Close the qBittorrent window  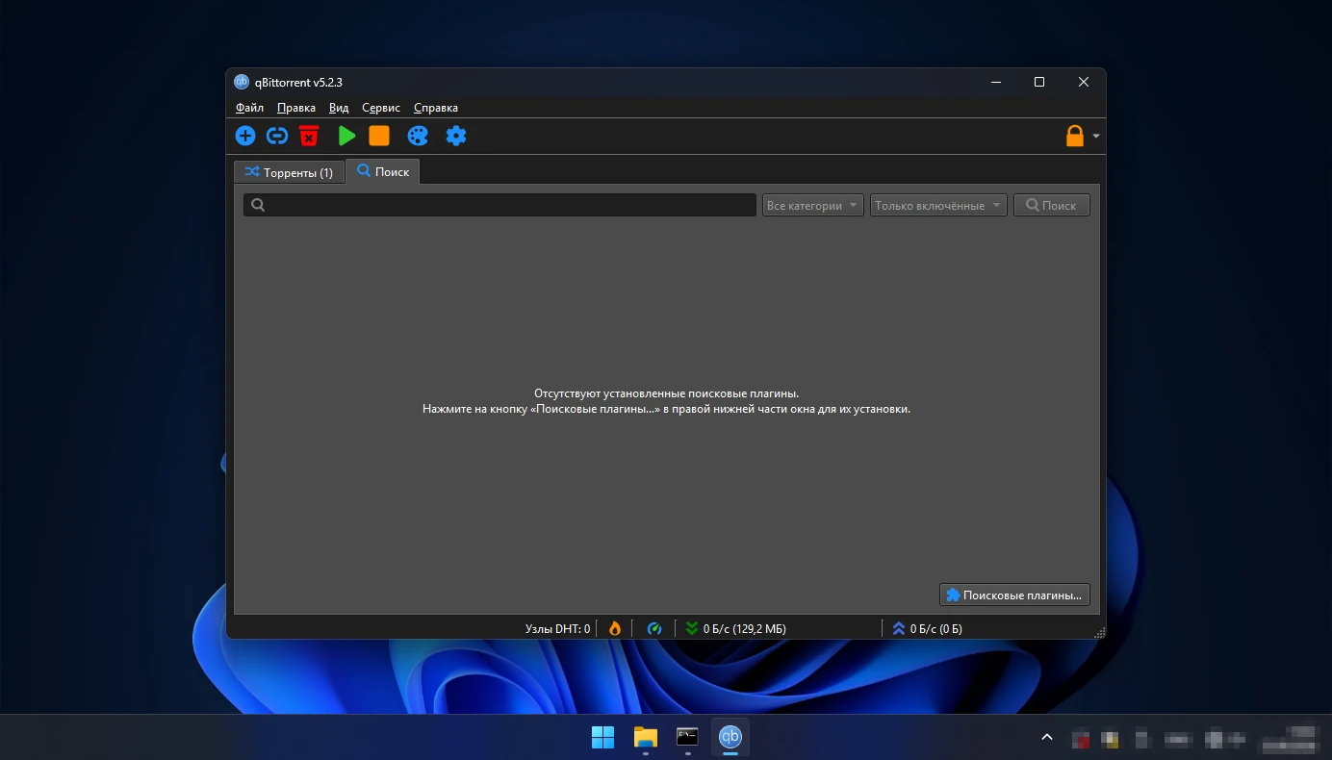click(x=1084, y=82)
